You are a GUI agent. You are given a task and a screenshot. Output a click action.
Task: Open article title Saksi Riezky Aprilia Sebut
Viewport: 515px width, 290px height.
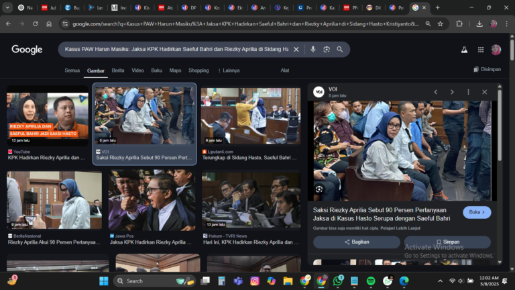click(382, 214)
